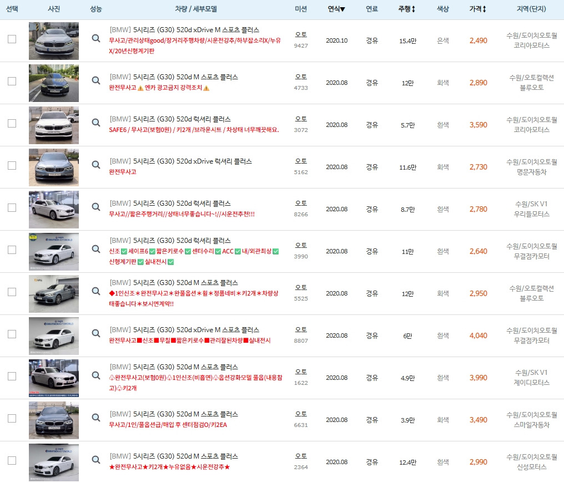Sort listings by 주행 mileage header
This screenshot has height=483, width=564.
[407, 9]
